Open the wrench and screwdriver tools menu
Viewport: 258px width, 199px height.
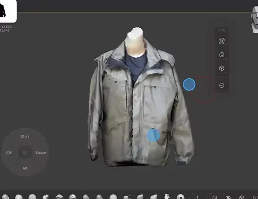222,41
